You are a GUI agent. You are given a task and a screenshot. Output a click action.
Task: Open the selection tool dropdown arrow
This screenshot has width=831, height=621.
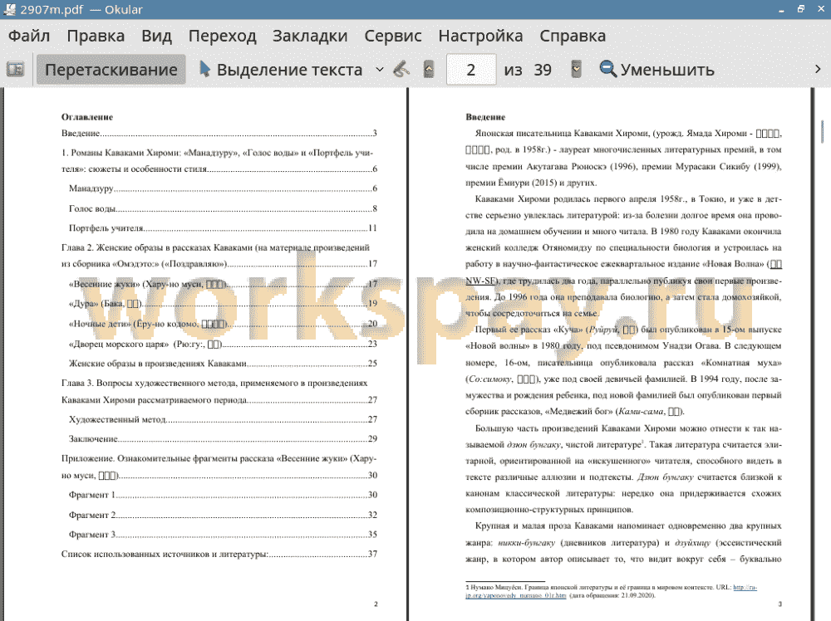pos(380,70)
